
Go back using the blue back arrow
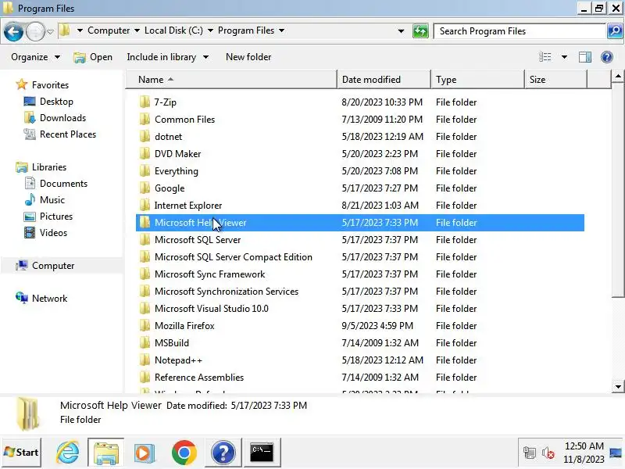13,31
